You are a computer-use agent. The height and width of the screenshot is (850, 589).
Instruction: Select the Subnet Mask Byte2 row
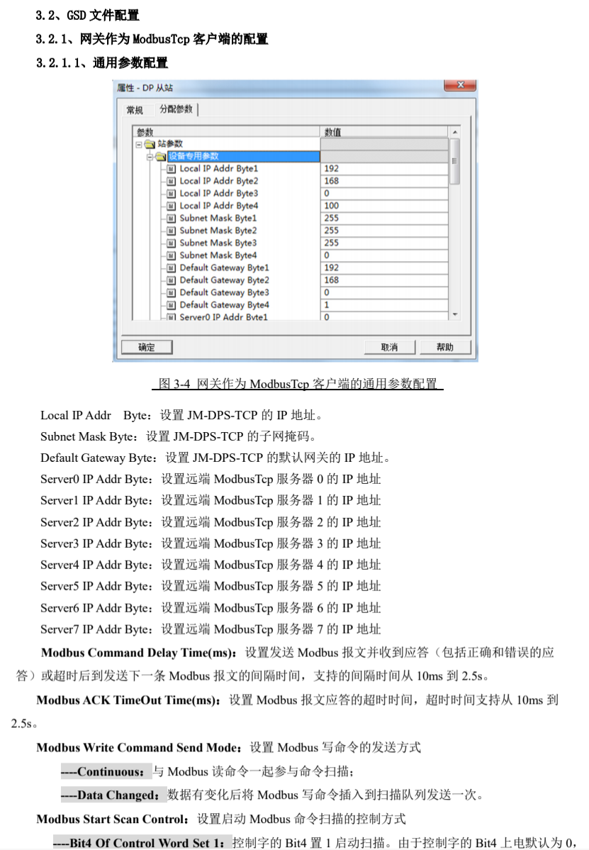[x=218, y=231]
